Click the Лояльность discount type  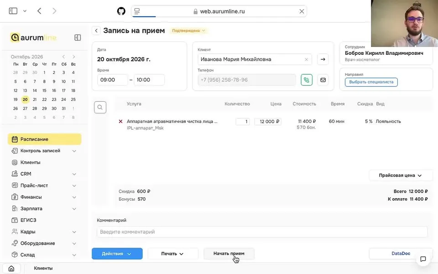[x=388, y=121]
